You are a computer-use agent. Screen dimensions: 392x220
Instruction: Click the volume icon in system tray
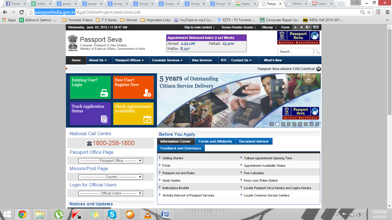coord(365,214)
